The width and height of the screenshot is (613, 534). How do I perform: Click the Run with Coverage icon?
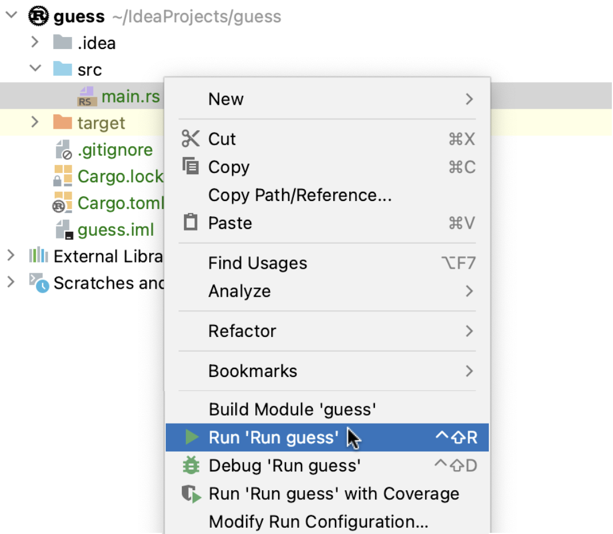190,494
